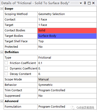Image resolution: width=97 pixels, height=112 pixels.
Task: Open the Type field set to Frictional
Action: click(67, 58)
